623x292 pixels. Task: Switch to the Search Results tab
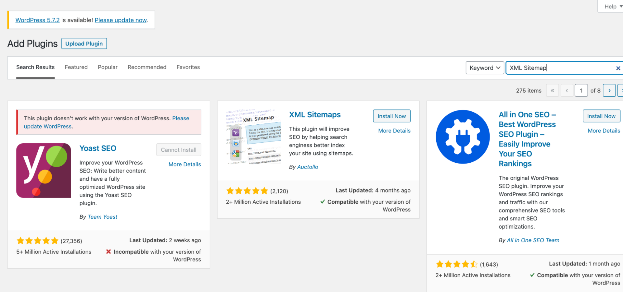point(36,67)
